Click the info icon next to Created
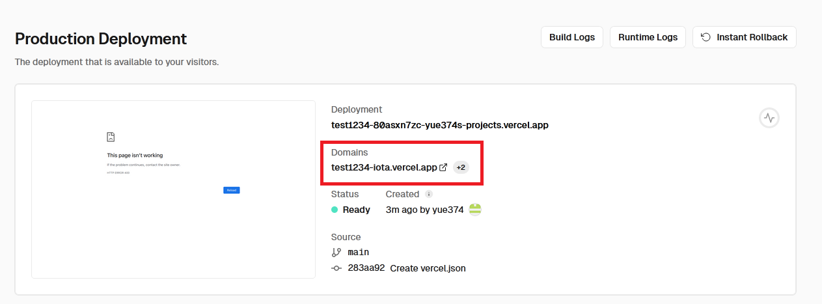 coord(429,194)
